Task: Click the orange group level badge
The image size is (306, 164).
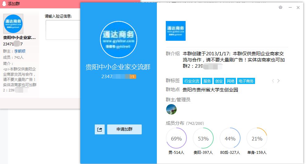Action: tap(133, 77)
